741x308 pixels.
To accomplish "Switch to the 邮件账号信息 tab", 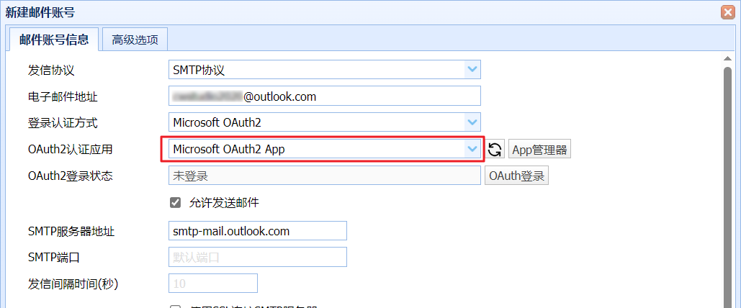I will click(x=54, y=40).
